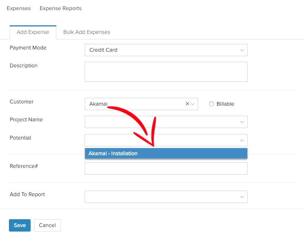This screenshot has height=236, width=304.
Task: Click the Add To Report chevron arrow
Action: click(242, 197)
